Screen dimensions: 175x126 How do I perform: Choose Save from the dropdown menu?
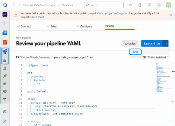pyautogui.click(x=135, y=52)
